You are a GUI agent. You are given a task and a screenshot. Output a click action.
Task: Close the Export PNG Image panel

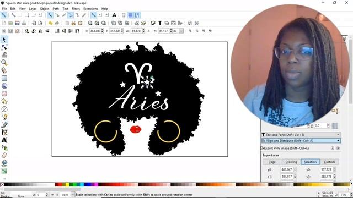[338, 148]
